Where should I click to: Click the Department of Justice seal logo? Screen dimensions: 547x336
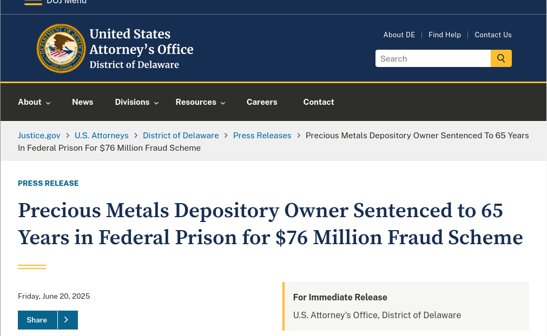click(61, 48)
